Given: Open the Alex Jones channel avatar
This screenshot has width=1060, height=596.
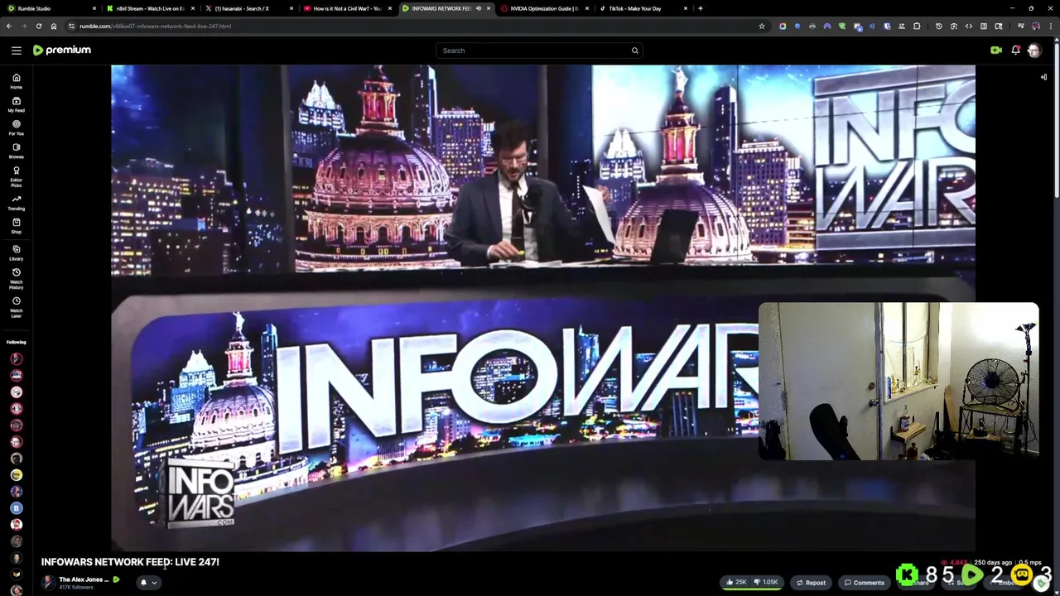Looking at the screenshot, I should [x=49, y=582].
